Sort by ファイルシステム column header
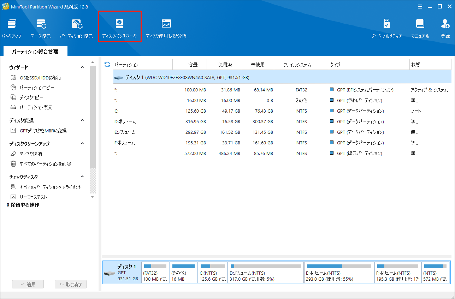Image resolution: width=455 pixels, height=299 pixels. point(302,65)
